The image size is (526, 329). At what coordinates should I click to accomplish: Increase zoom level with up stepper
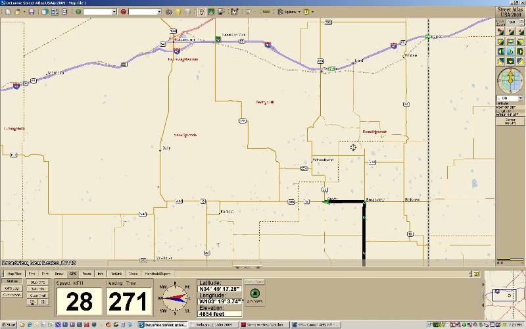pos(521,20)
